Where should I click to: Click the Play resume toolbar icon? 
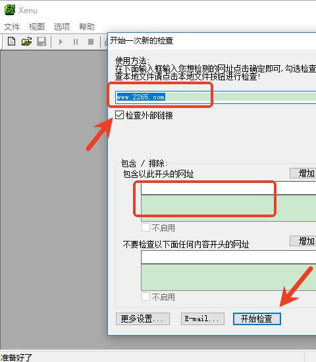point(61,41)
